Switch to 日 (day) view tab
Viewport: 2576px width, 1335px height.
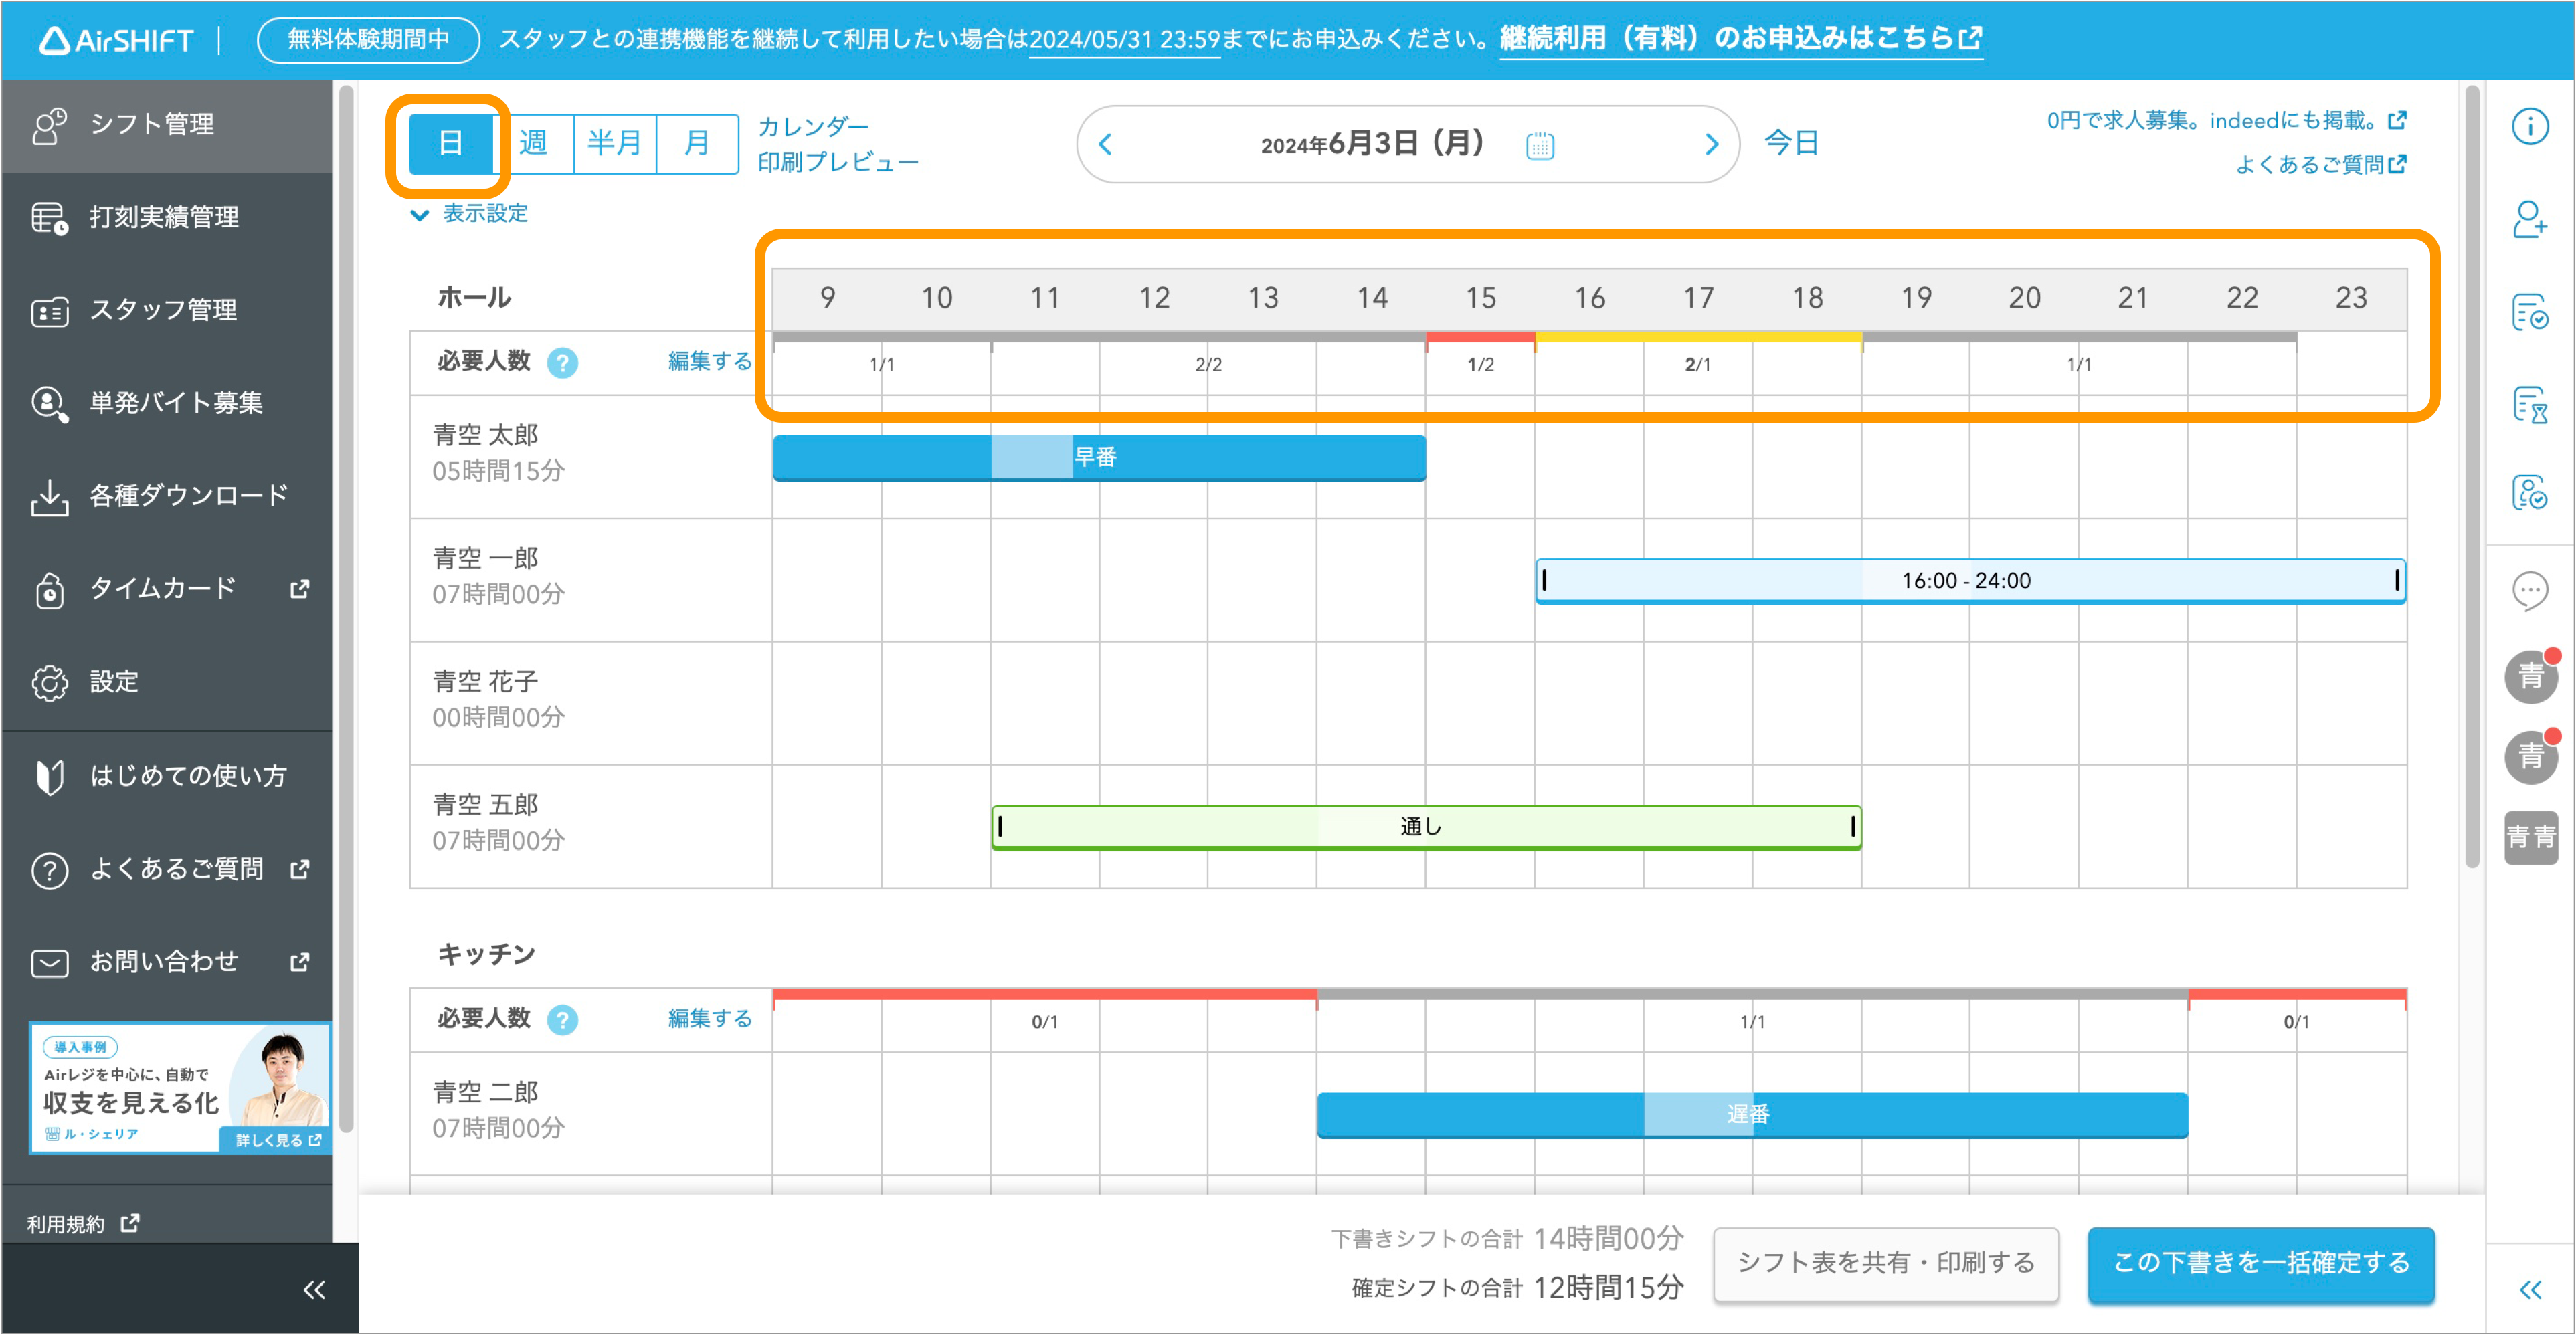tap(451, 144)
